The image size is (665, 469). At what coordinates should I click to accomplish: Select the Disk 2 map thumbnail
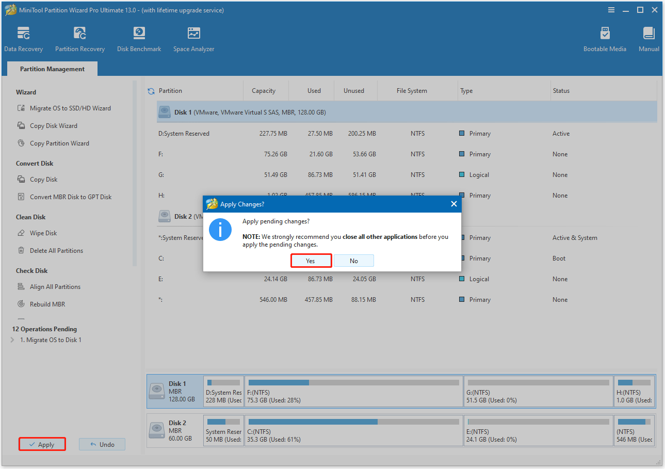pyautogui.click(x=174, y=430)
